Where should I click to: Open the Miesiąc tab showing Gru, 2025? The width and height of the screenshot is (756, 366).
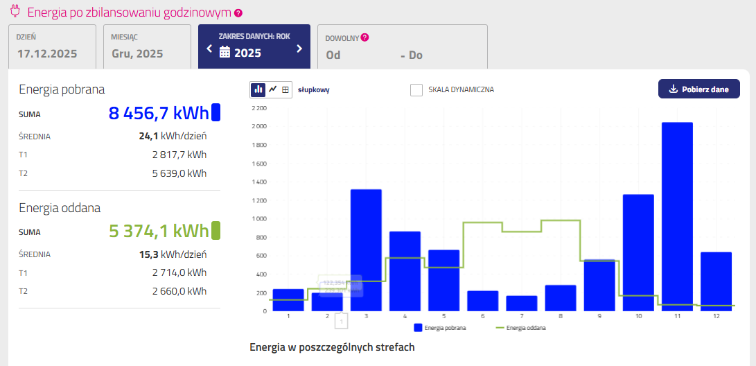(x=147, y=47)
